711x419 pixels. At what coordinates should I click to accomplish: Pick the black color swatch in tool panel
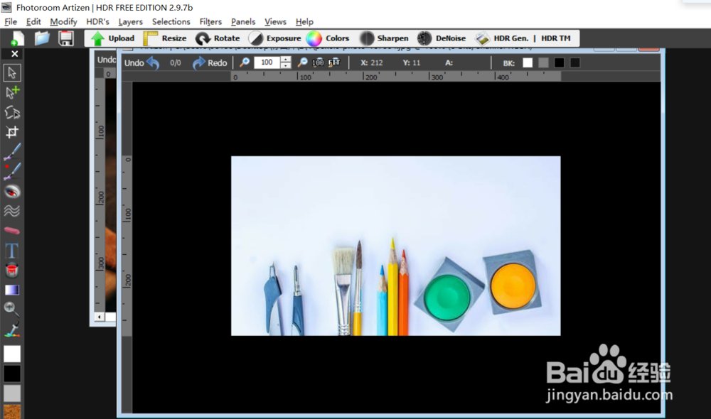point(12,374)
